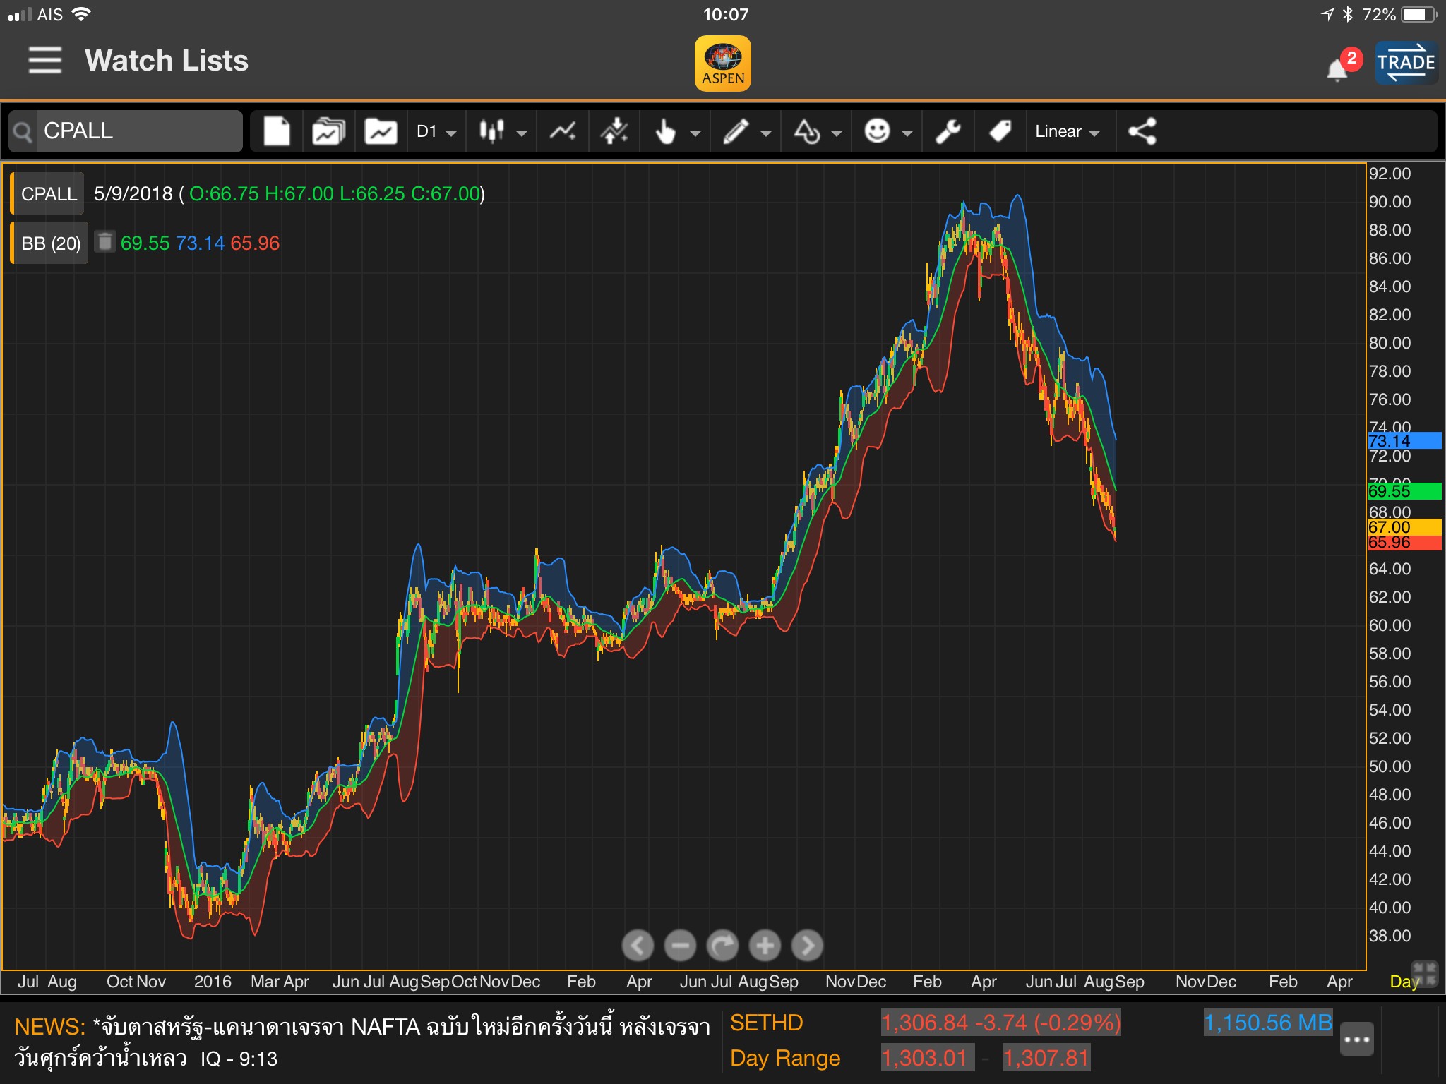Tap the search magnifier icon

click(x=23, y=132)
